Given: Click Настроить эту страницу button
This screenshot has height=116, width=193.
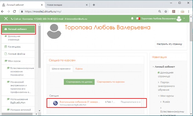Looking at the screenshot, I should (169, 44).
